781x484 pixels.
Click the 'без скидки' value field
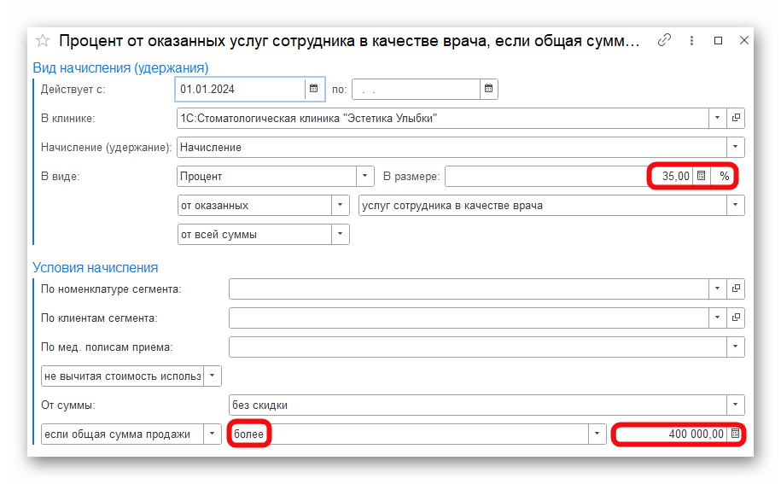(x=478, y=405)
